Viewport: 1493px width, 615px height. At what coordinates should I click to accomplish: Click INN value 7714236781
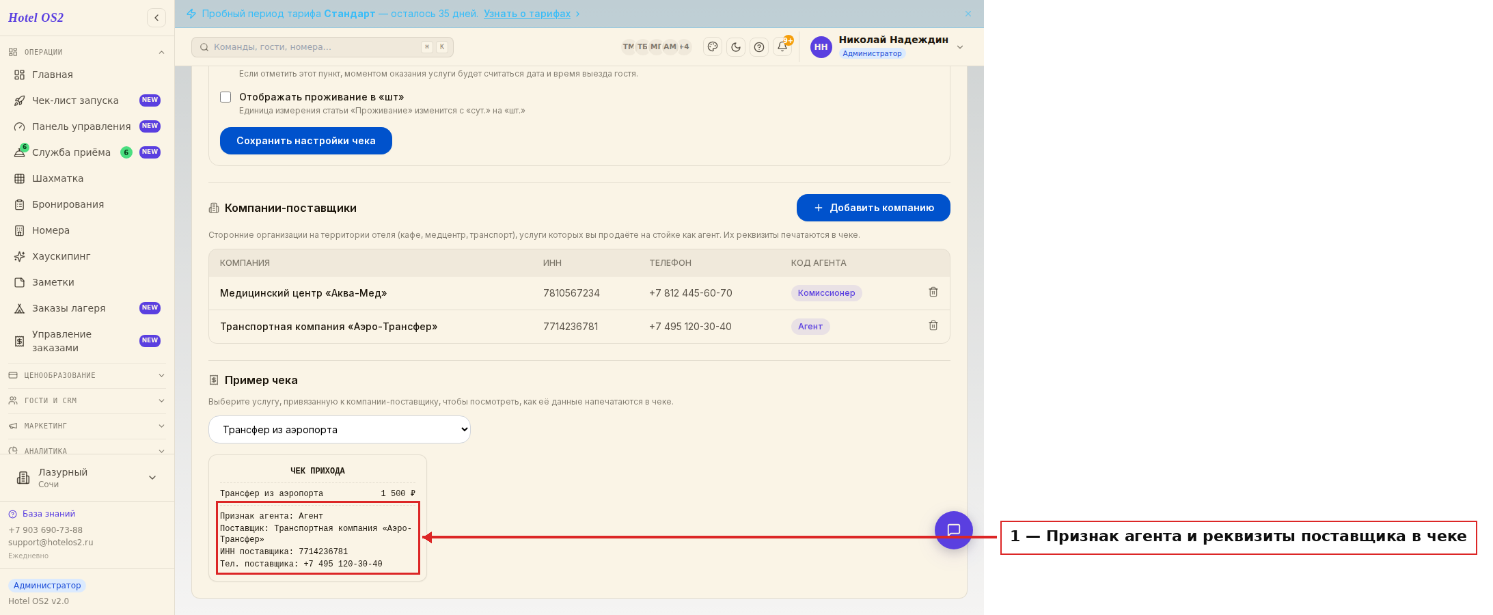(571, 327)
